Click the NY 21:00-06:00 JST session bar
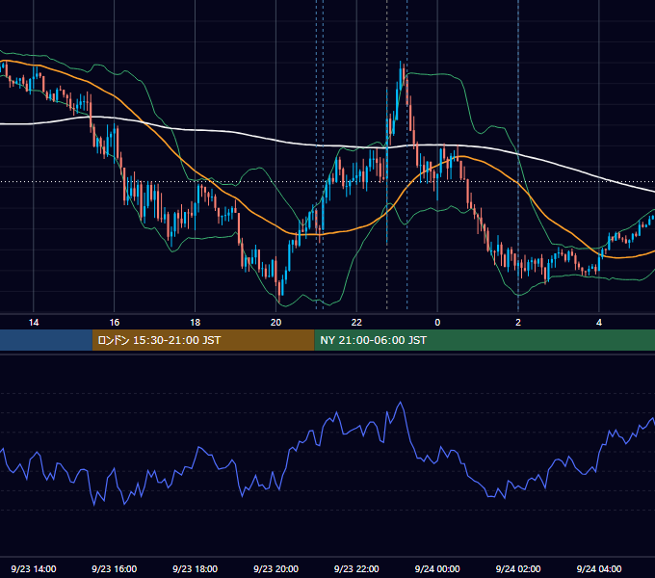Image resolution: width=655 pixels, height=578 pixels. 485,340
